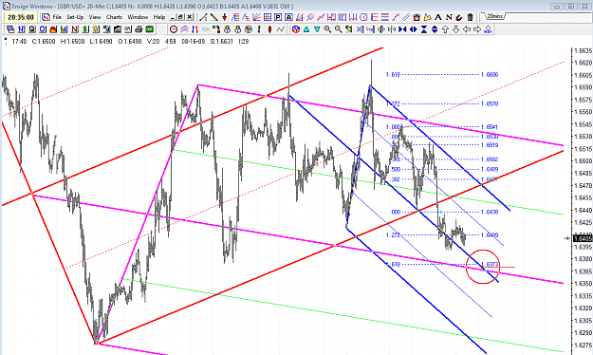
Task: Click the 1.6606 Fibonacci level label
Action: 490,75
